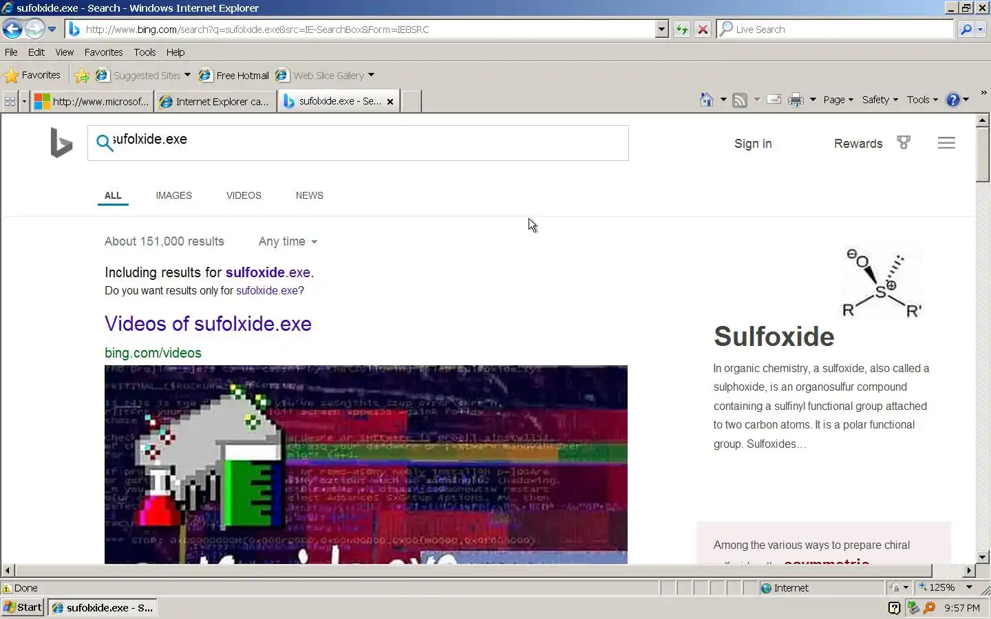Image resolution: width=991 pixels, height=619 pixels.
Task: Expand the address bar history dropdown
Action: tap(661, 30)
